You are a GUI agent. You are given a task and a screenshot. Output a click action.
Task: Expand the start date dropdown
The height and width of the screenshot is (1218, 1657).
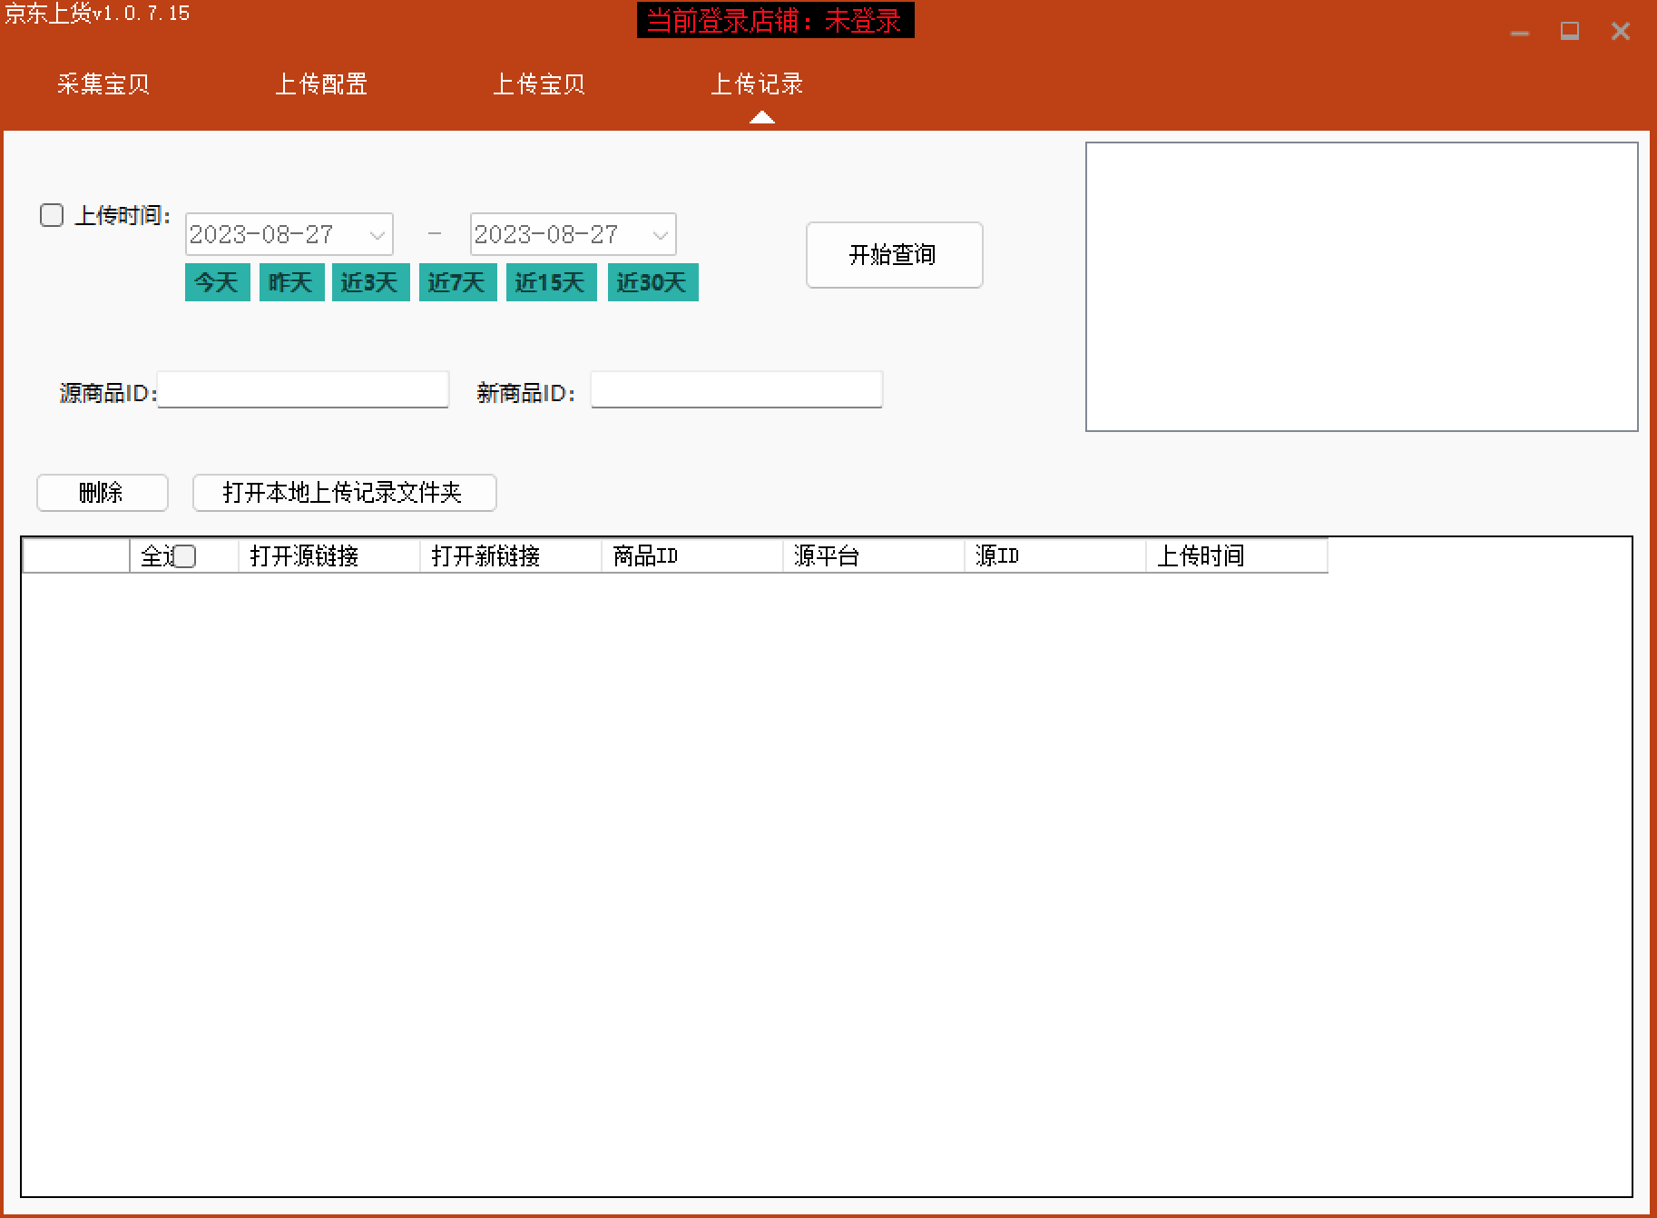(x=377, y=235)
